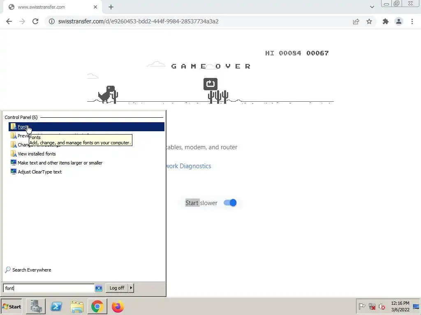Open the Extensions puzzle icon
This screenshot has width=421, height=315.
(x=386, y=21)
